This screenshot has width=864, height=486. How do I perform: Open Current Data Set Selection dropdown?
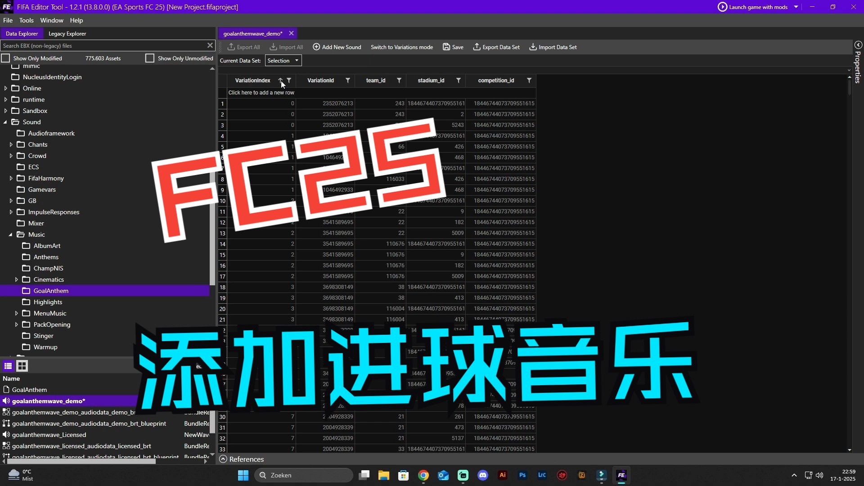pos(283,60)
